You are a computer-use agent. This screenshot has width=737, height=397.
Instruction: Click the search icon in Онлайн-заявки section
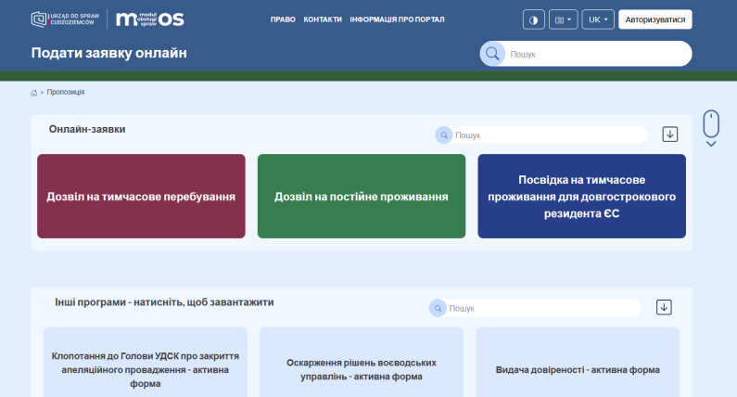(x=444, y=135)
